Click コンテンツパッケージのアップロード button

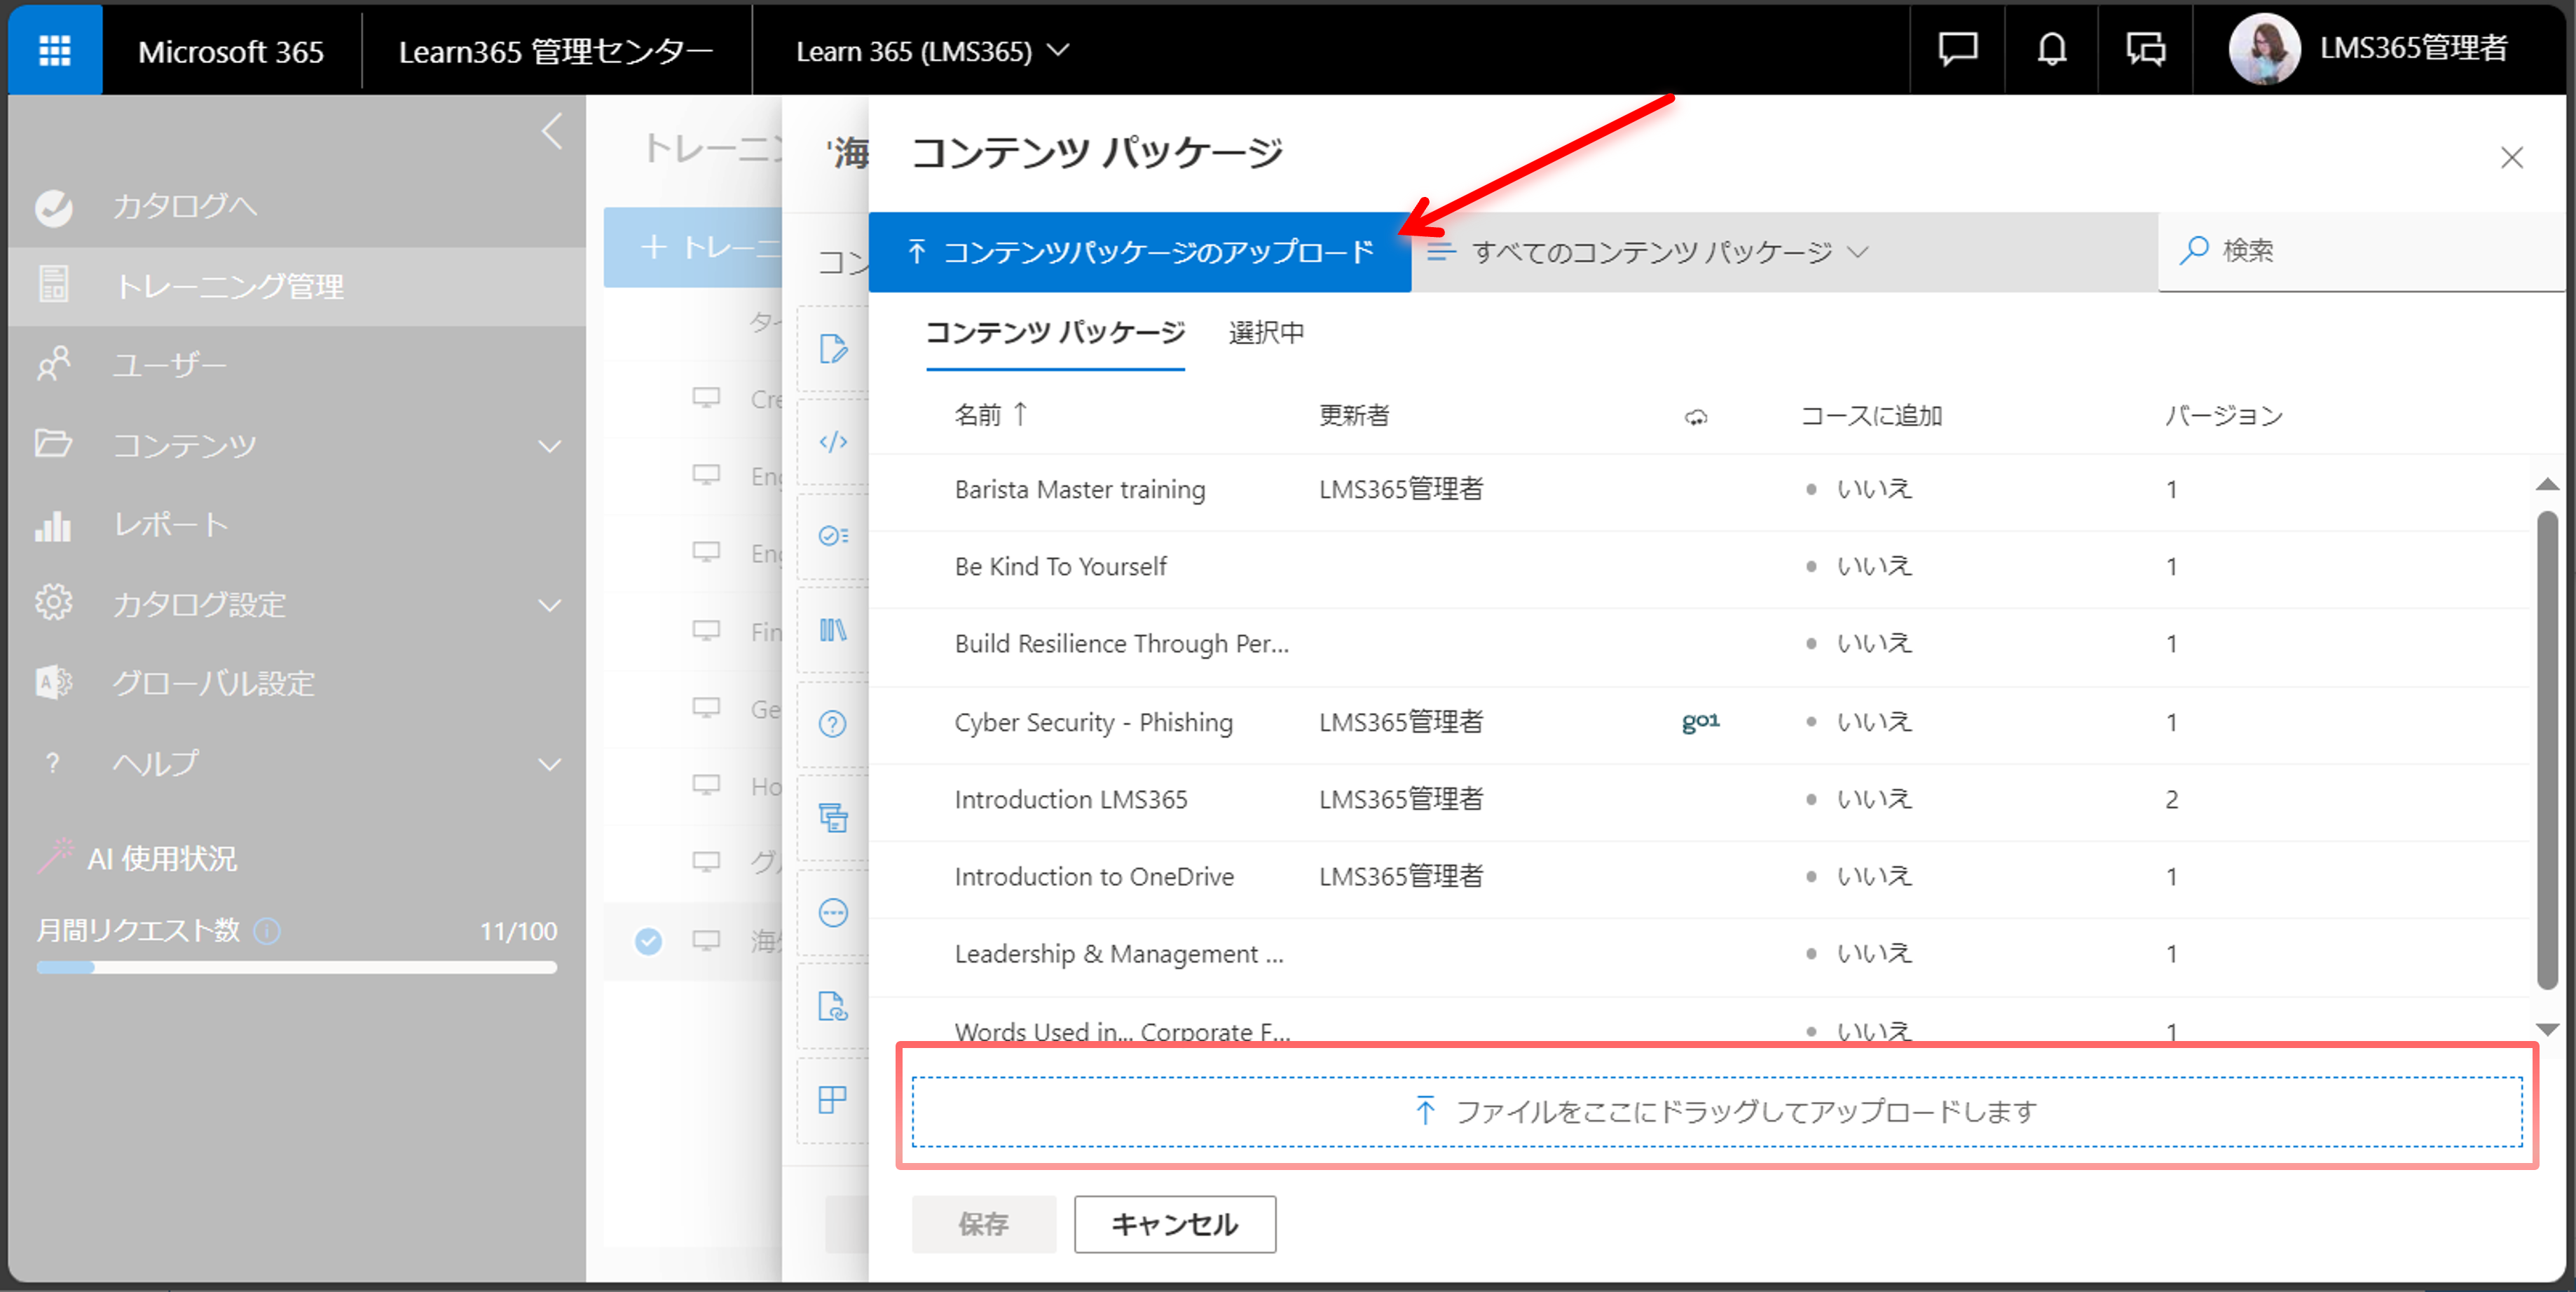click(1140, 252)
